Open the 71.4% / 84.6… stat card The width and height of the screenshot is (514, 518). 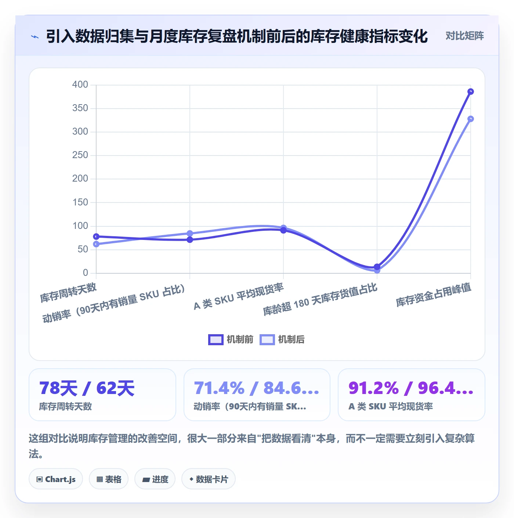tap(257, 395)
